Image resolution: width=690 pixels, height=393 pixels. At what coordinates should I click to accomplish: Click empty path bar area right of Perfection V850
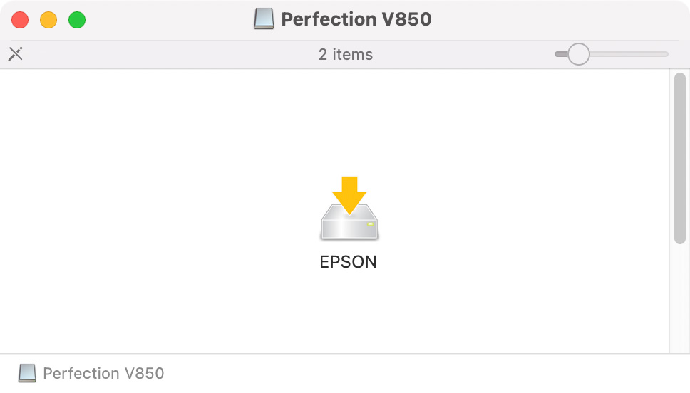[x=418, y=373]
